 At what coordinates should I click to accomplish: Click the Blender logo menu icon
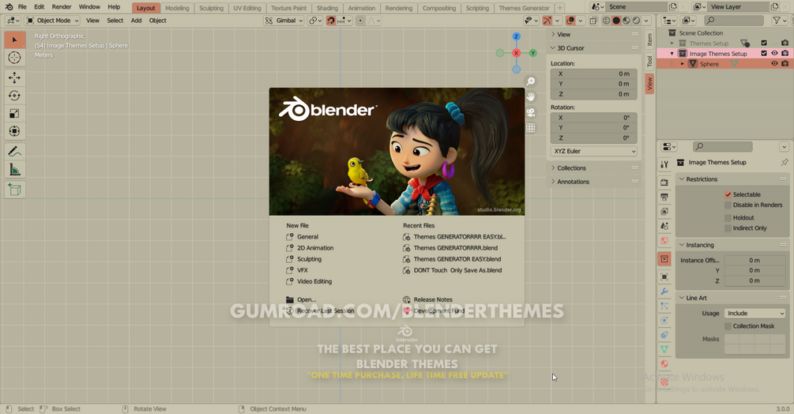[9, 7]
